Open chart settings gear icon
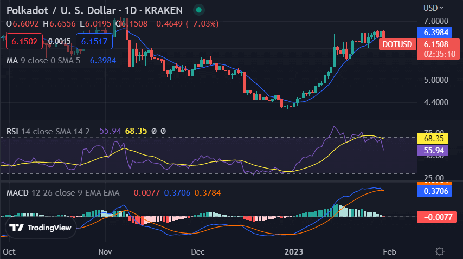 439,251
